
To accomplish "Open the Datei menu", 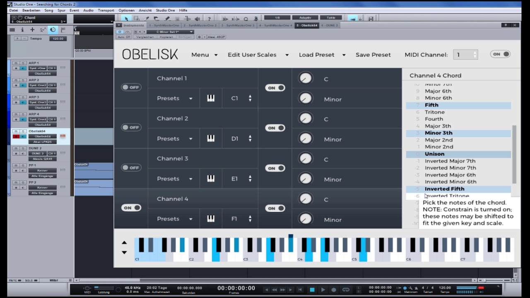I will click(x=13, y=10).
